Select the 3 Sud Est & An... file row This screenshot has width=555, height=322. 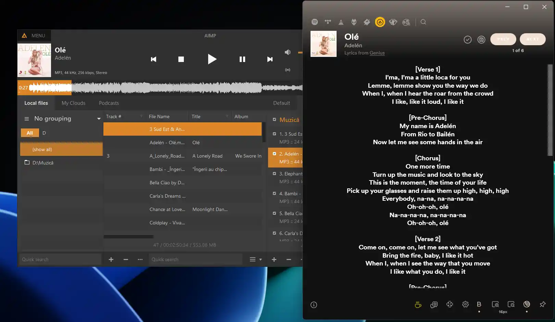pyautogui.click(x=182, y=129)
